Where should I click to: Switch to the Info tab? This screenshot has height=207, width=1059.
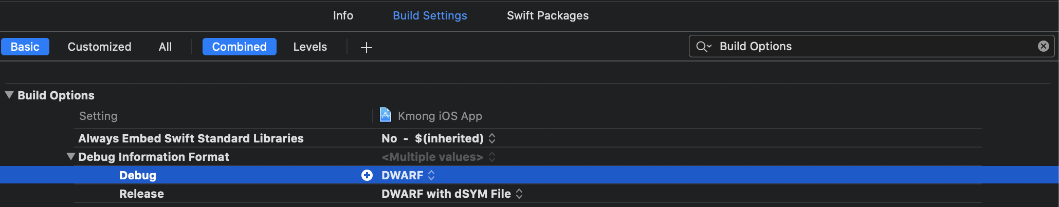coord(343,15)
